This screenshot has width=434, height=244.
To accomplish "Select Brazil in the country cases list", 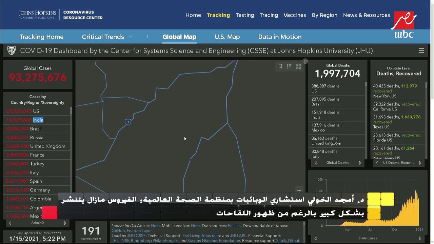I will coord(37,129).
